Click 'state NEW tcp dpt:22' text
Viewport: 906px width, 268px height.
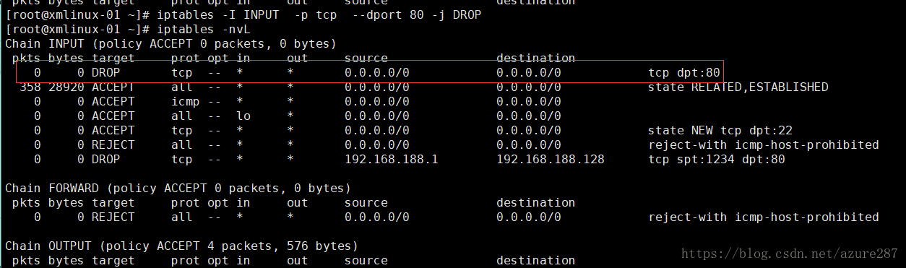(720, 131)
